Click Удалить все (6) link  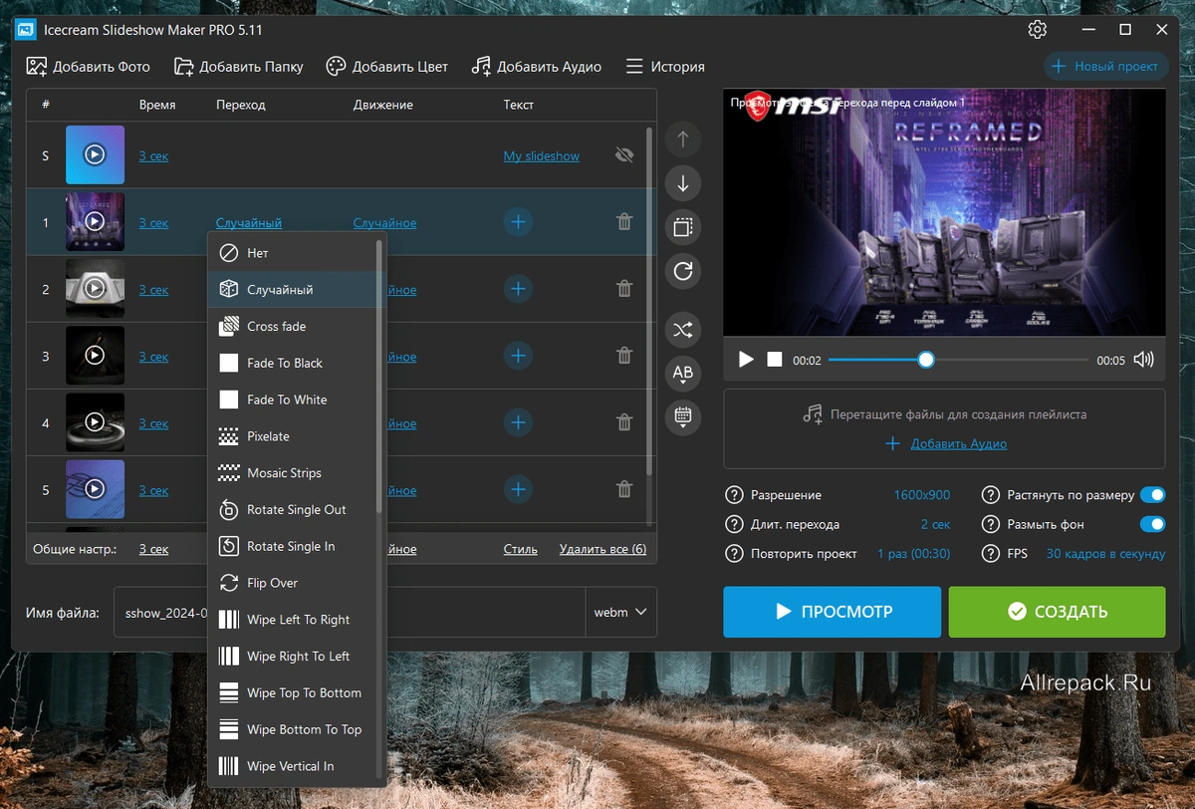pos(602,549)
